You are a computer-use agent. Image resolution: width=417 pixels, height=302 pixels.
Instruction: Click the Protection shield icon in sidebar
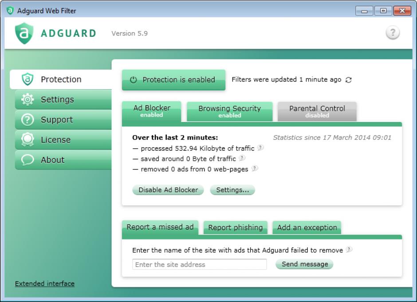28,79
